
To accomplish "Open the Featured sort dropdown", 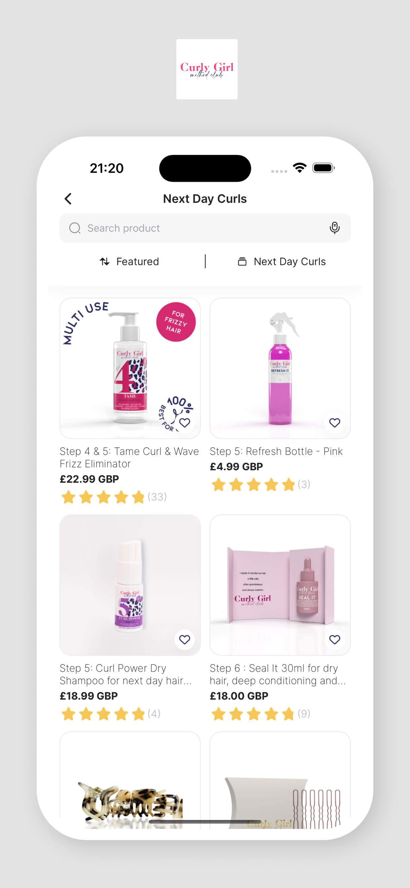I will click(129, 262).
